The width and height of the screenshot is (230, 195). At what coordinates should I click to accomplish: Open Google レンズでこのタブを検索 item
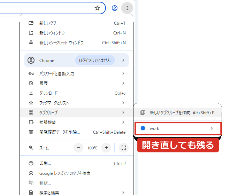pyautogui.click(x=77, y=173)
